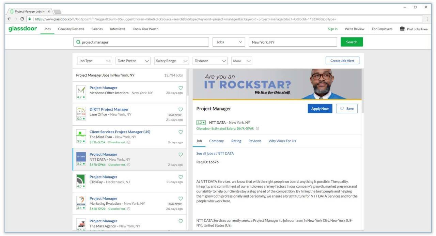Expand the More filters dropdown
The image size is (436, 236).
(x=242, y=61)
